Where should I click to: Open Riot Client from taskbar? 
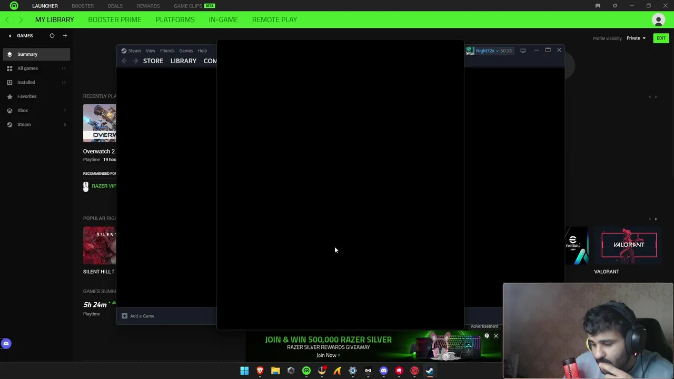399,371
